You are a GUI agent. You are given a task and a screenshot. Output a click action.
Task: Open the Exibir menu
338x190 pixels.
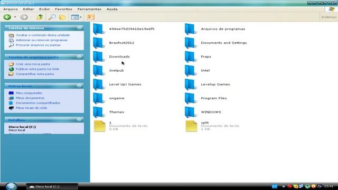click(44, 9)
